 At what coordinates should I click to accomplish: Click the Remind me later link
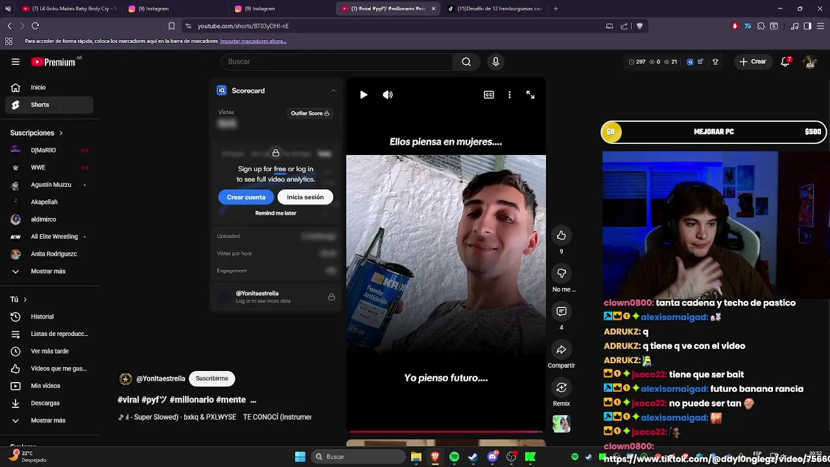click(276, 213)
